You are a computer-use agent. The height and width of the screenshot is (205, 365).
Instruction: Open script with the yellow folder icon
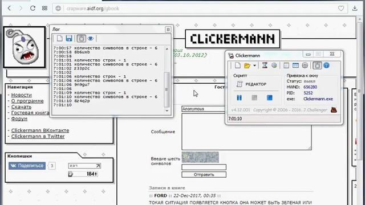(x=247, y=65)
